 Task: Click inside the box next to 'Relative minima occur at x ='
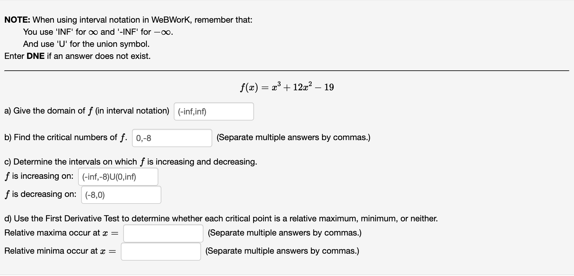tap(160, 251)
